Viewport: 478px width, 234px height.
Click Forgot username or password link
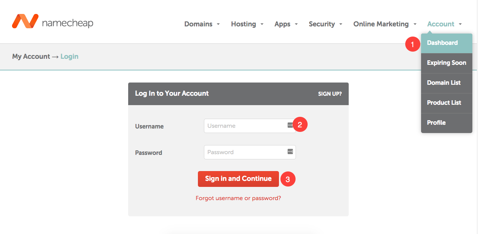point(238,198)
